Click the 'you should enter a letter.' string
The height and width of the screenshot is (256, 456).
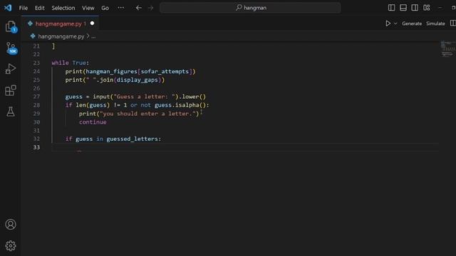tap(147, 114)
